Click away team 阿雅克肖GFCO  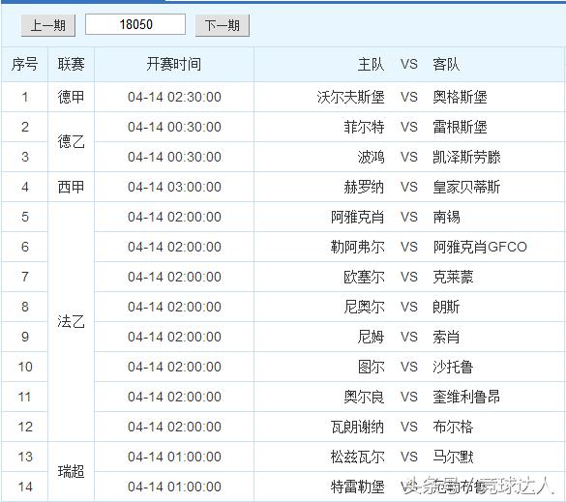pos(480,247)
